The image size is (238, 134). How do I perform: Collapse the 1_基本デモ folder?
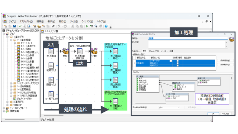(7, 37)
